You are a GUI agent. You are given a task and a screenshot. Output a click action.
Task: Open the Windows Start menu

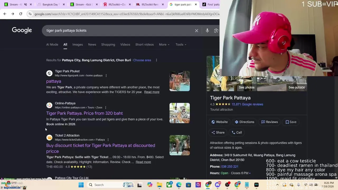pyautogui.click(x=81, y=185)
